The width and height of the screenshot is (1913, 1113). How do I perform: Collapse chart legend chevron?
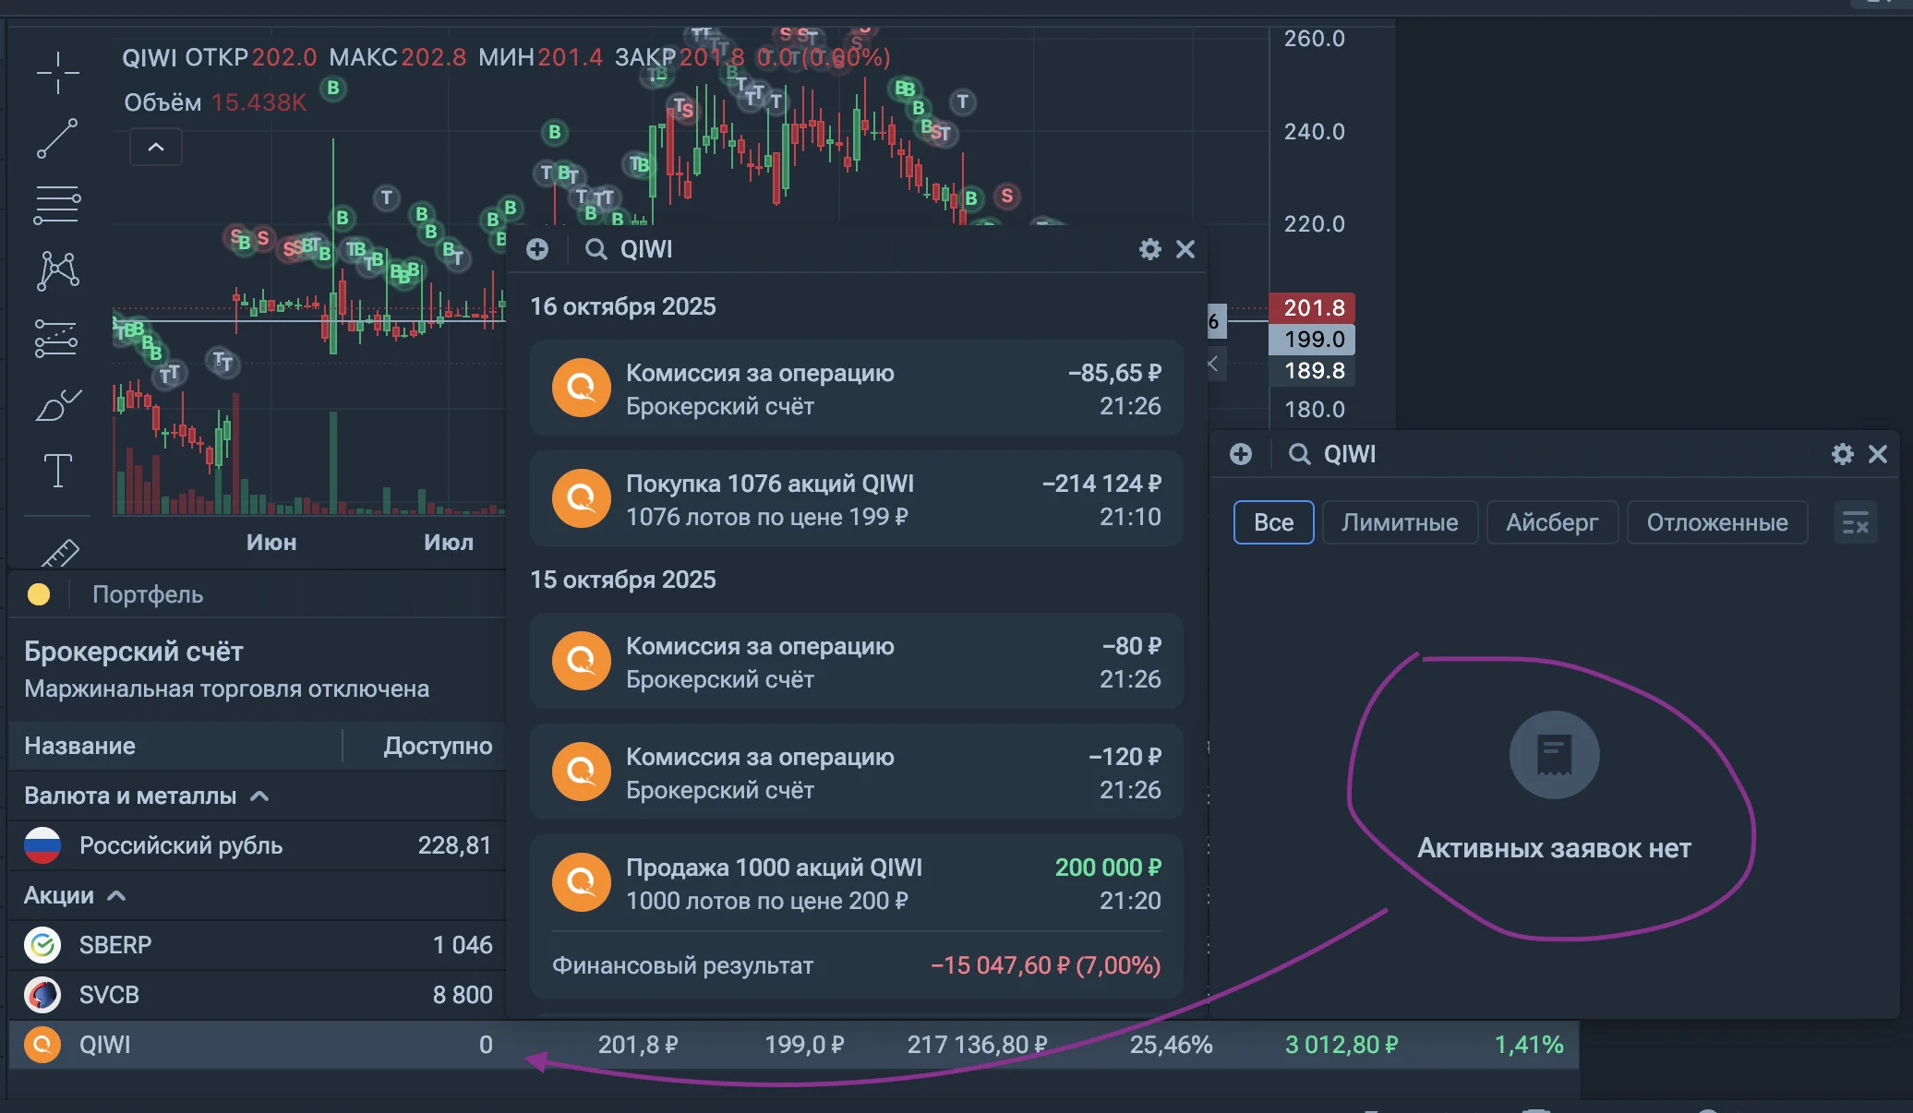pos(156,147)
